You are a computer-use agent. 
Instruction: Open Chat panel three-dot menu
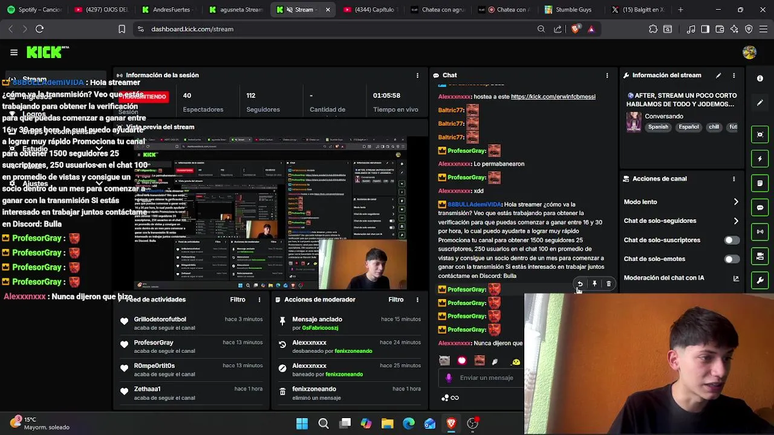tap(607, 76)
